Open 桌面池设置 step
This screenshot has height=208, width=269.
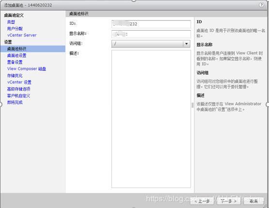click(x=16, y=55)
